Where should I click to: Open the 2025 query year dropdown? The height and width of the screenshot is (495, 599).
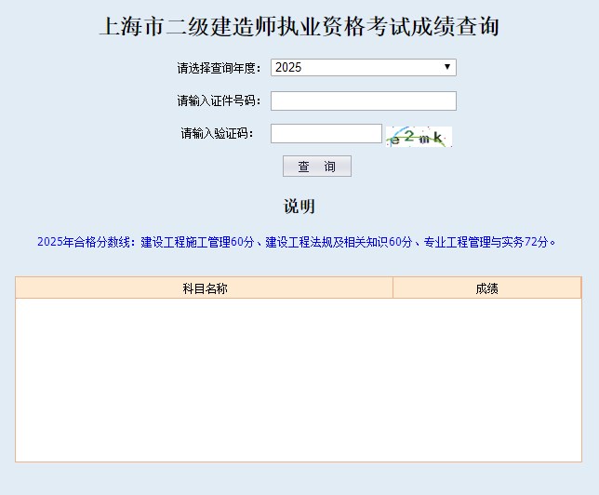click(x=363, y=67)
